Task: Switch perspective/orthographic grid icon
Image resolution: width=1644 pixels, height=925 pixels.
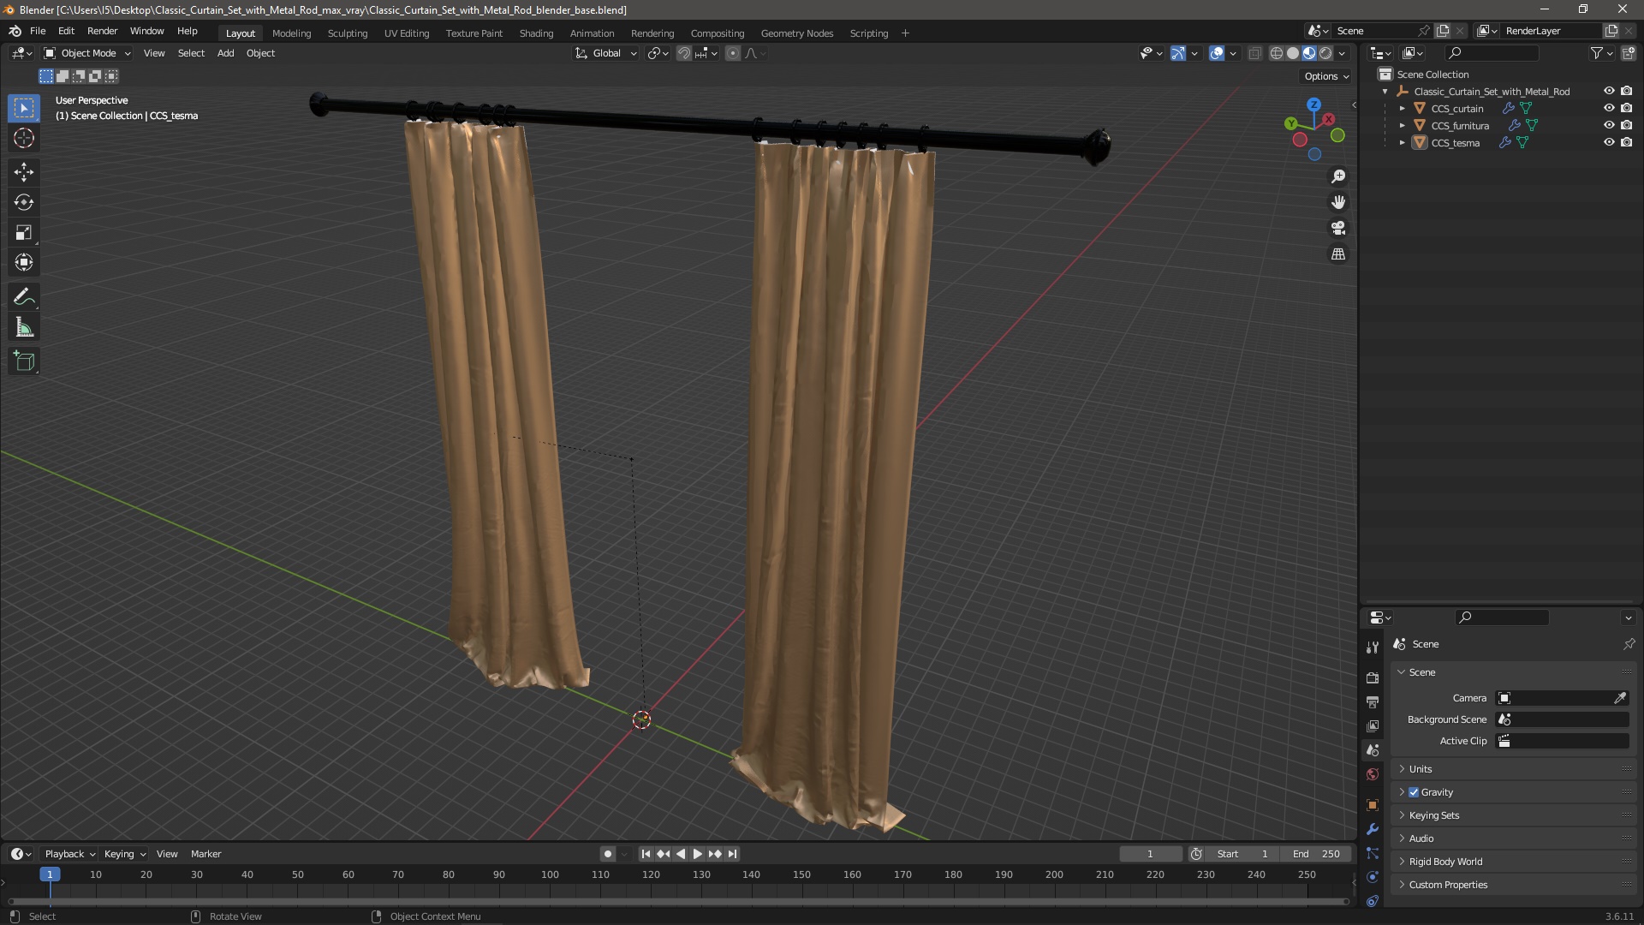Action: tap(1338, 254)
